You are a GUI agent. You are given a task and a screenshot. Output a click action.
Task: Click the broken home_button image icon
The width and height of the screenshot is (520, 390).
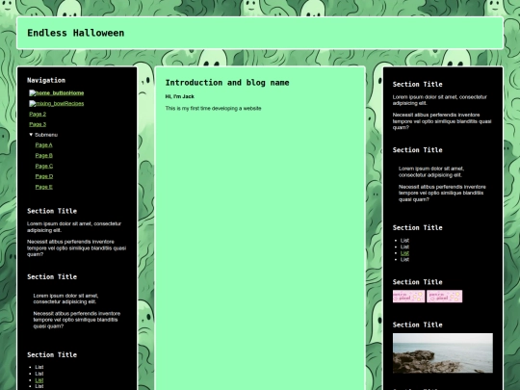33,93
